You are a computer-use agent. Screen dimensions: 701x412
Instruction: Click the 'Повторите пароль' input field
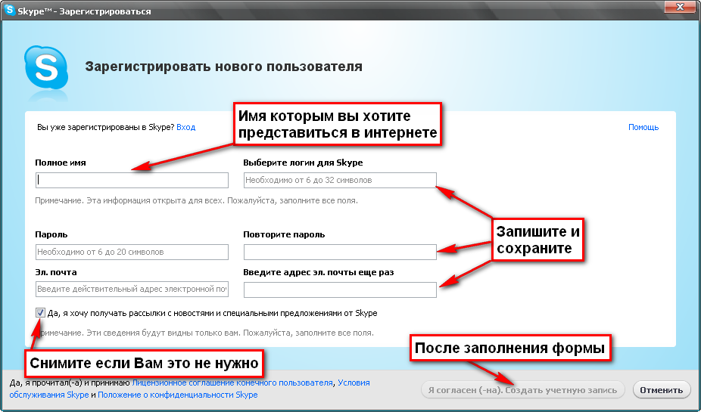340,252
